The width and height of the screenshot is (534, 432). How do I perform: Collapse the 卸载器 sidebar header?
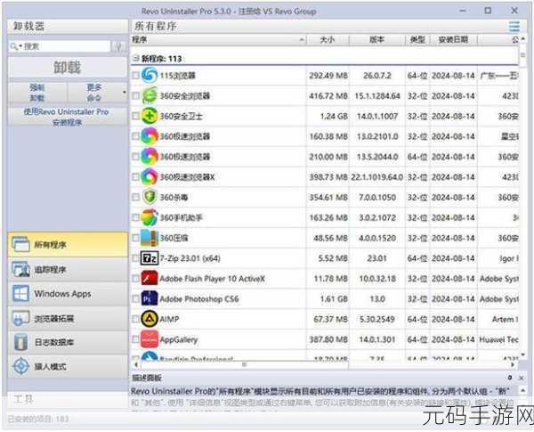coord(68,26)
